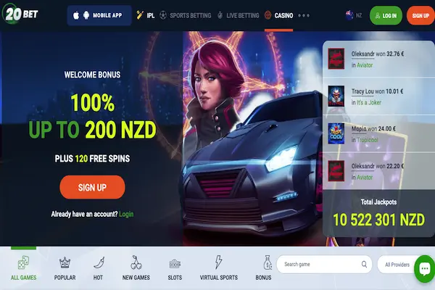Click the green Log In button
Image resolution: width=435 pixels, height=290 pixels.
pyautogui.click(x=386, y=15)
